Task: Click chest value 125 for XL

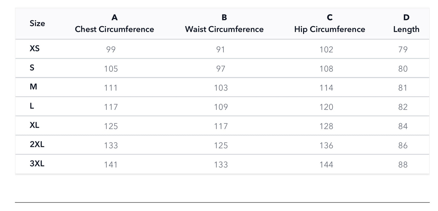Action: tap(111, 126)
